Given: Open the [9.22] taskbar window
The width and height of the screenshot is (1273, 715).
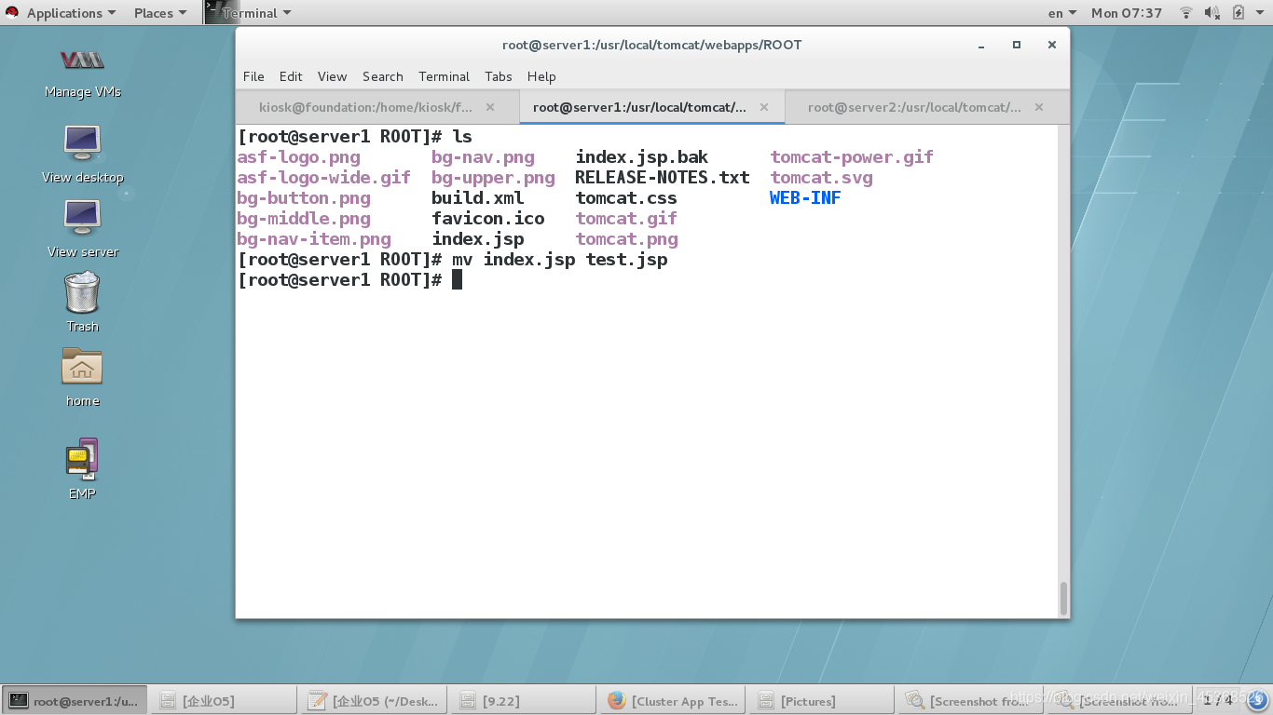Looking at the screenshot, I should point(523,701).
